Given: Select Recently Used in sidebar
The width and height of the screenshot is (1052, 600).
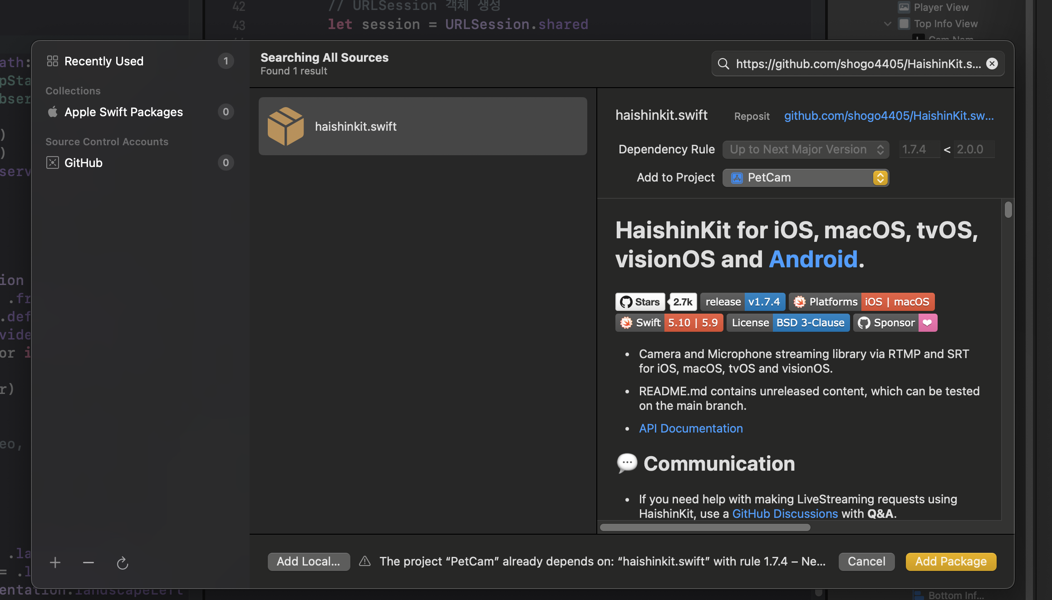Looking at the screenshot, I should [x=104, y=61].
